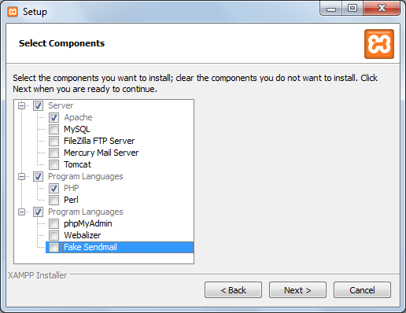Click the XAMPP icon in the title bar
This screenshot has width=406, height=313.
click(x=13, y=12)
